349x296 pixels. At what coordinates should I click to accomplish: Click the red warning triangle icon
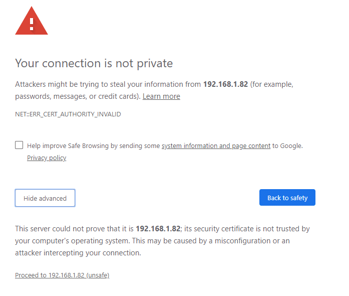point(32,21)
